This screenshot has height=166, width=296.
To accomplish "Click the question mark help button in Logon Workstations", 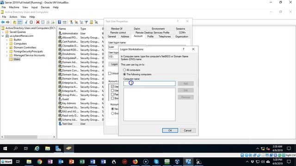I will (x=183, y=49).
